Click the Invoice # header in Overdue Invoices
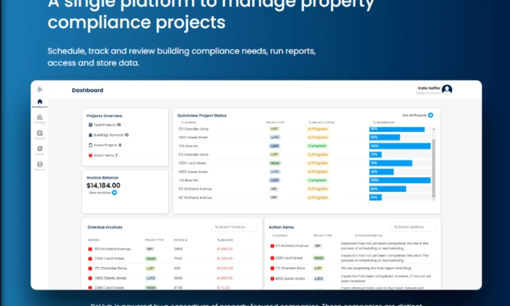 coord(180,240)
